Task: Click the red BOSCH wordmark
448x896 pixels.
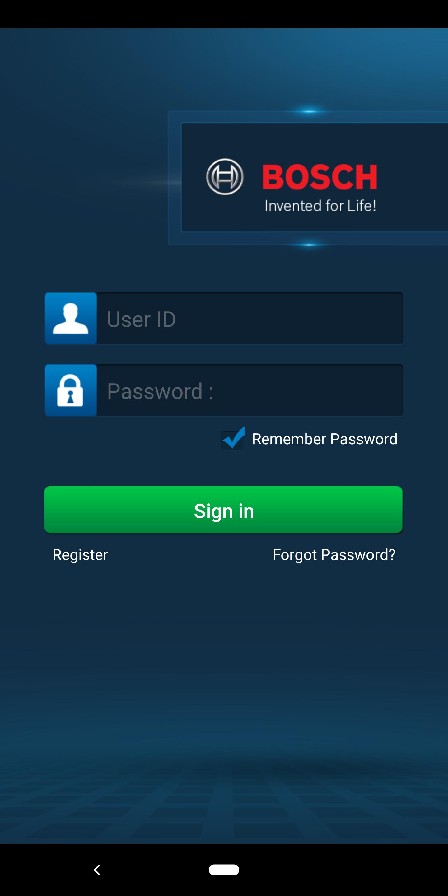Action: [320, 177]
